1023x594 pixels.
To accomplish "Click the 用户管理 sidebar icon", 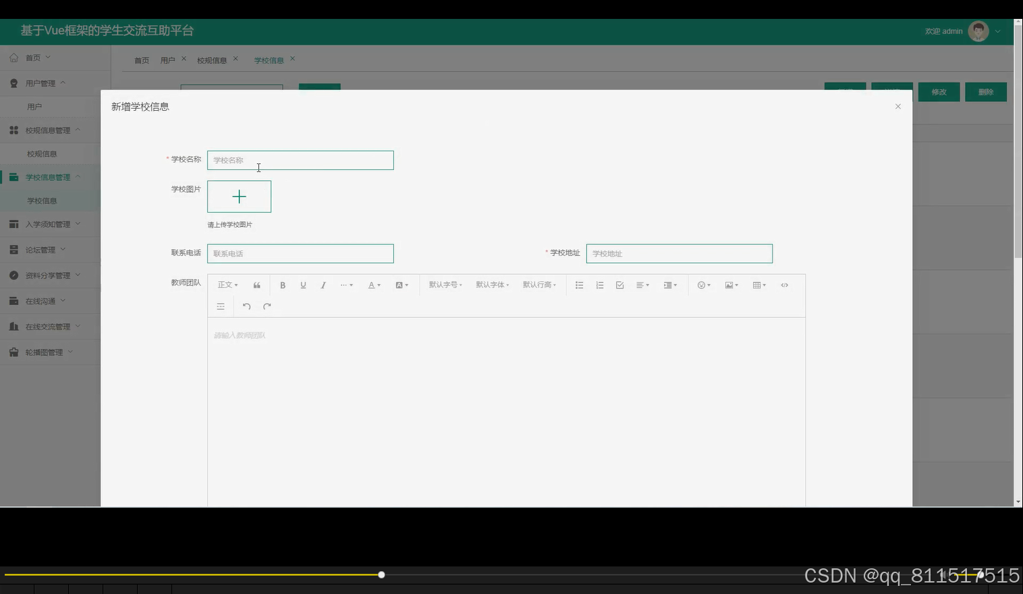I will coord(13,83).
